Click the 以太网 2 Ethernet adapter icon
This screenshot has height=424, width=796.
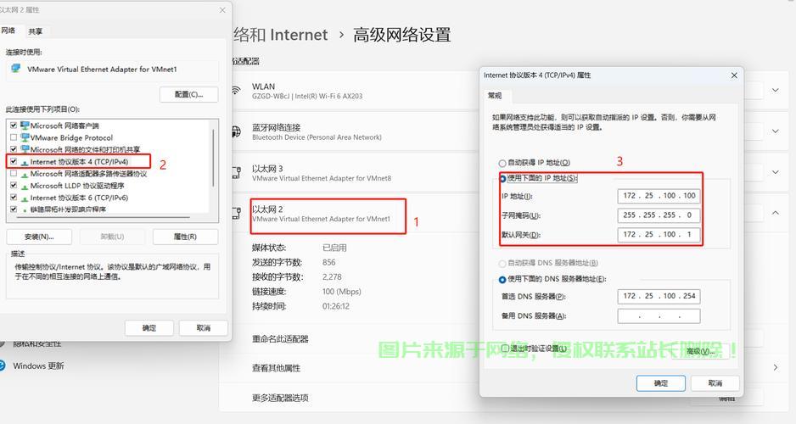pyautogui.click(x=235, y=214)
